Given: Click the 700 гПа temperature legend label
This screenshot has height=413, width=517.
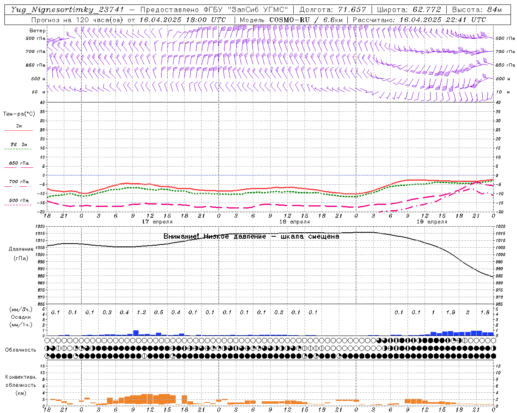Looking at the screenshot, I should (x=19, y=182).
